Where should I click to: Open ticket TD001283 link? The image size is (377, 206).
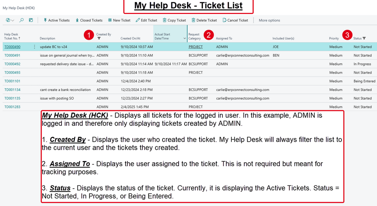point(12,107)
